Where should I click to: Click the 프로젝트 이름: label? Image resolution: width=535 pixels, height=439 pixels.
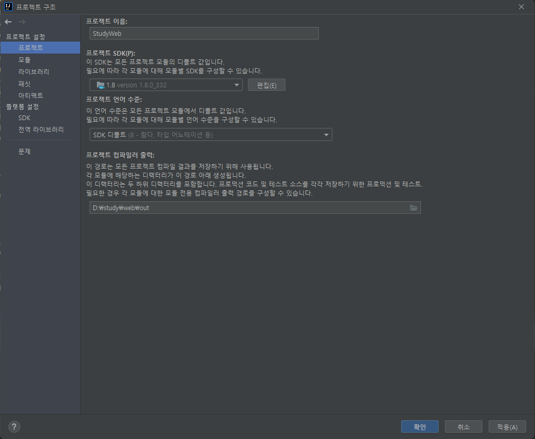106,21
